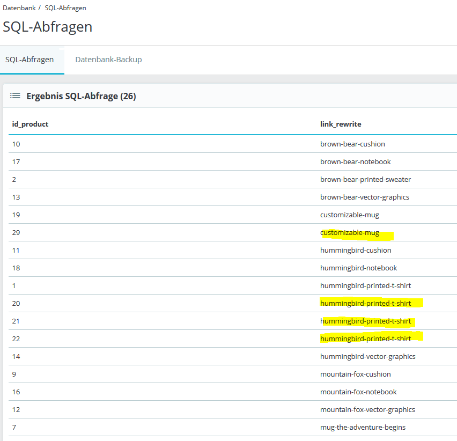This screenshot has height=441, width=457.
Task: Click the SQL-Abfragen breadcrumb link
Action: (x=65, y=8)
